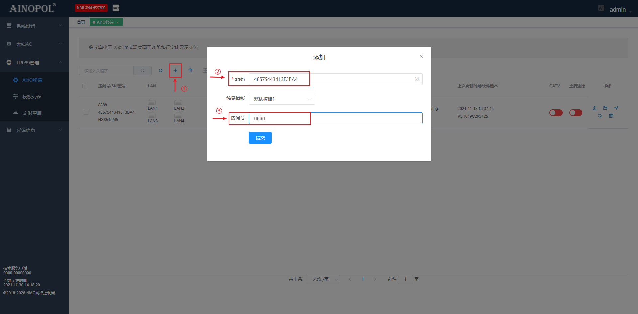The width and height of the screenshot is (638, 314).
Task: Open the 简易模板 dropdown showing 默认模板1
Action: pyautogui.click(x=281, y=99)
